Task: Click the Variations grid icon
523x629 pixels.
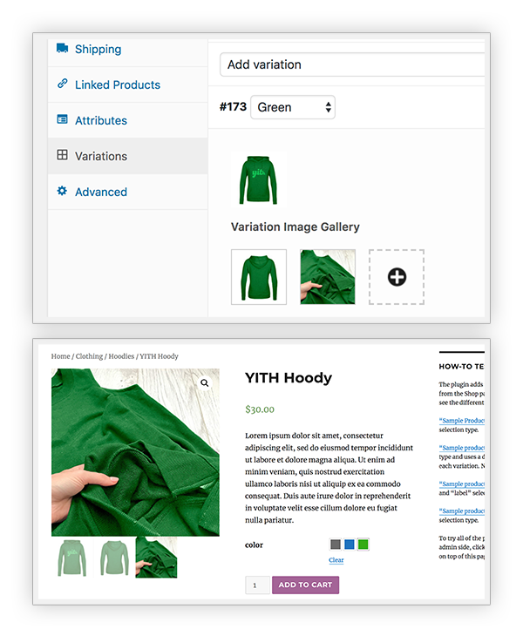Action: pyautogui.click(x=62, y=155)
